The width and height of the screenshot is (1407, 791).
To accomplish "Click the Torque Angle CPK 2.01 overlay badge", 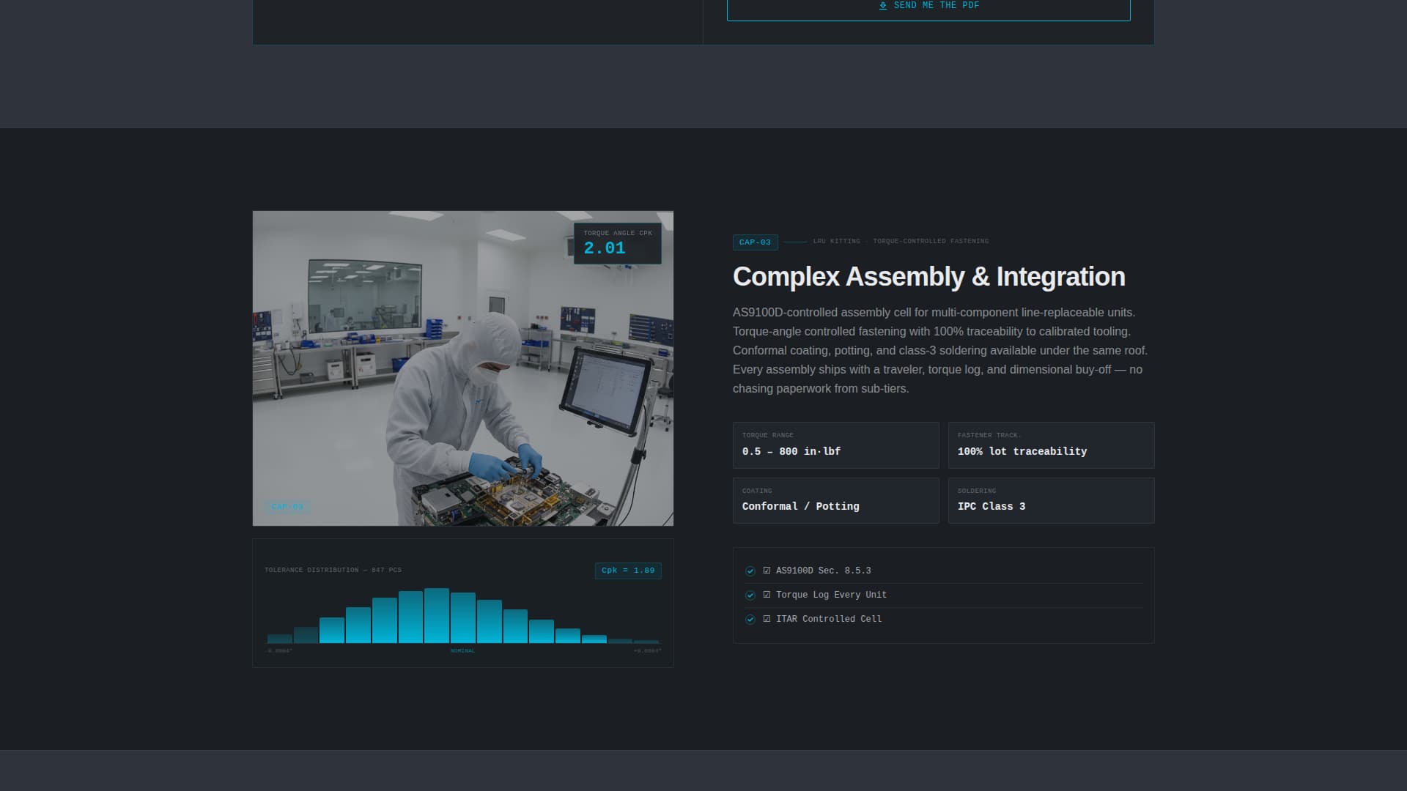I will click(x=617, y=243).
